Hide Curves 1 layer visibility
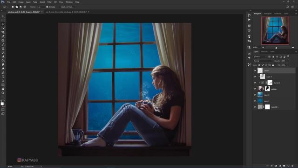 coord(255,83)
